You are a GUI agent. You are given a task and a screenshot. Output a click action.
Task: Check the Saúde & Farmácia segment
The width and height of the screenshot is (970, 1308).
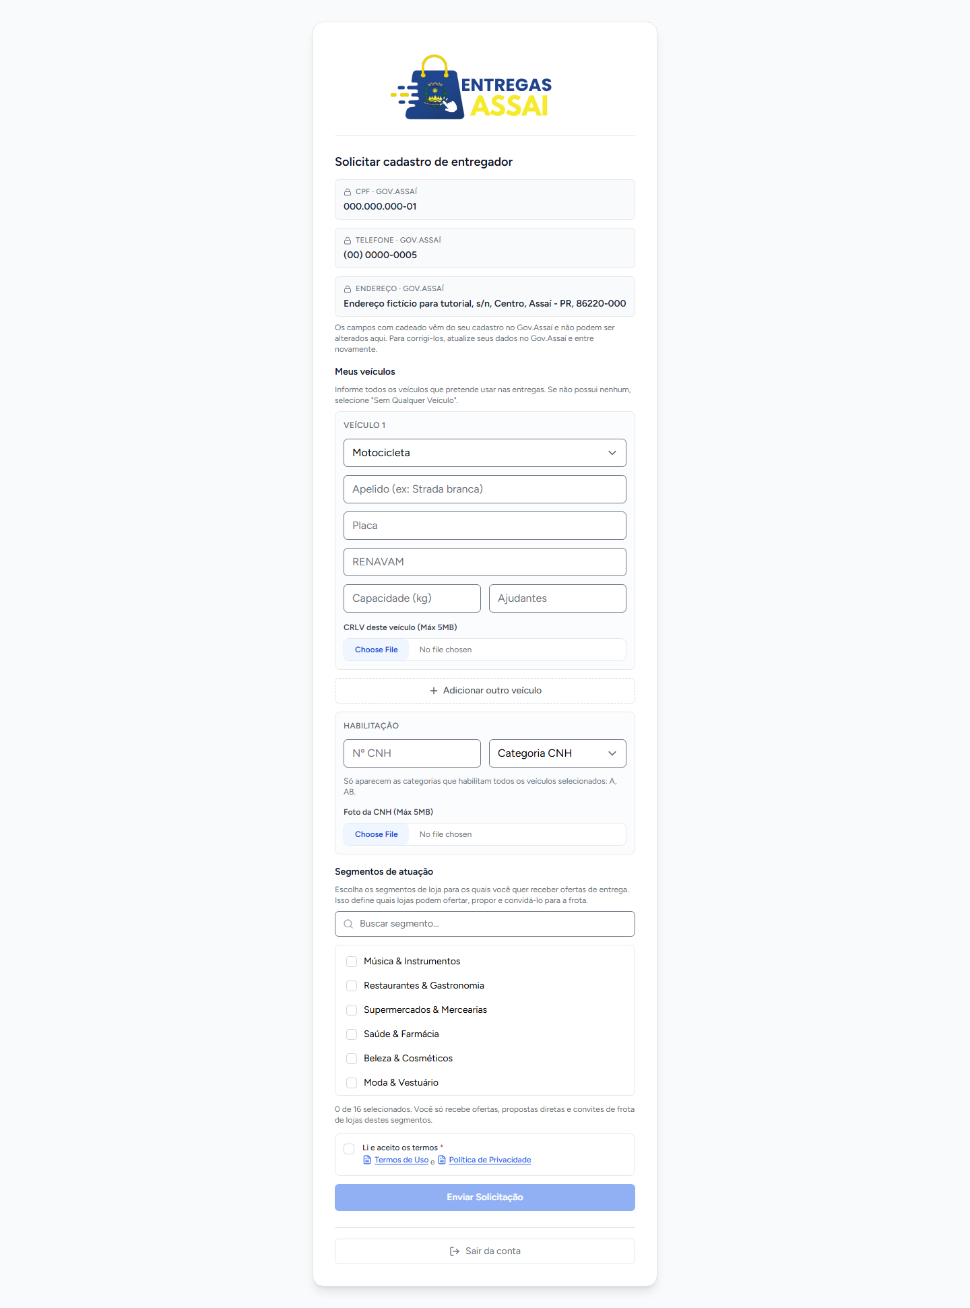click(x=352, y=1034)
